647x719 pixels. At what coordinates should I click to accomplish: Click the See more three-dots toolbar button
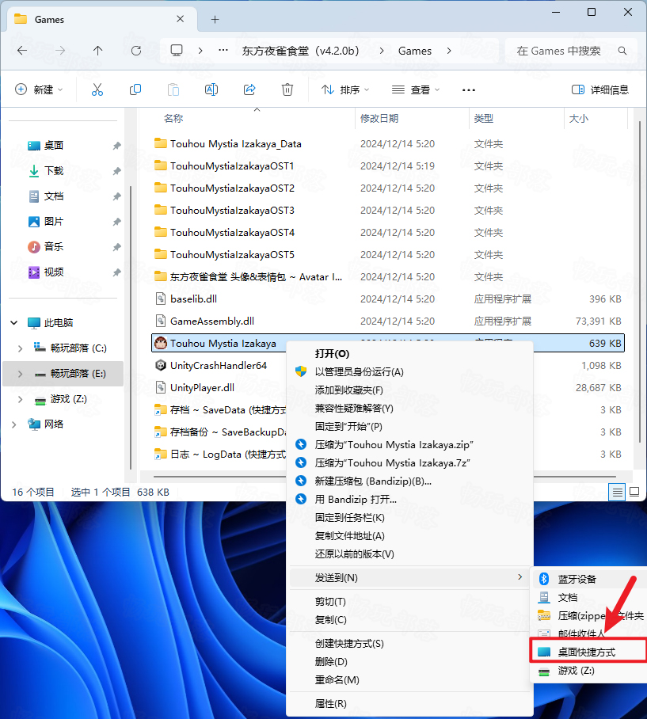click(x=469, y=90)
